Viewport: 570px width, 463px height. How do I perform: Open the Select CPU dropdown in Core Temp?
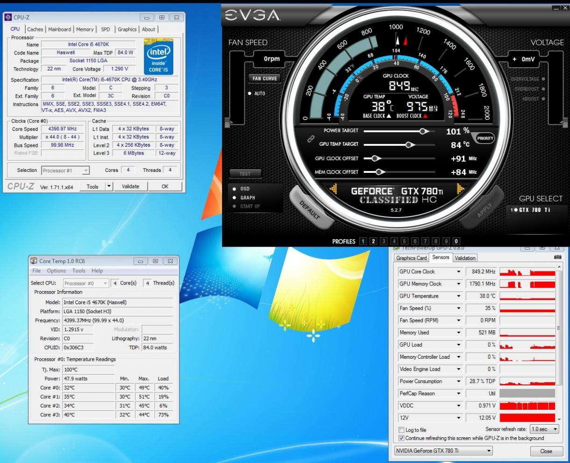coord(86,283)
